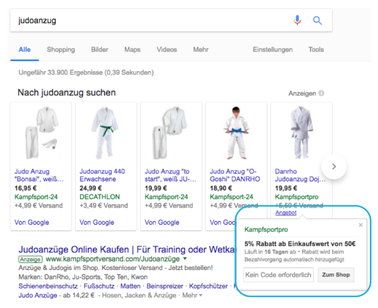Open the Maps tab
Image resolution: width=378 pixels, height=308 pixels.
pos(132,50)
